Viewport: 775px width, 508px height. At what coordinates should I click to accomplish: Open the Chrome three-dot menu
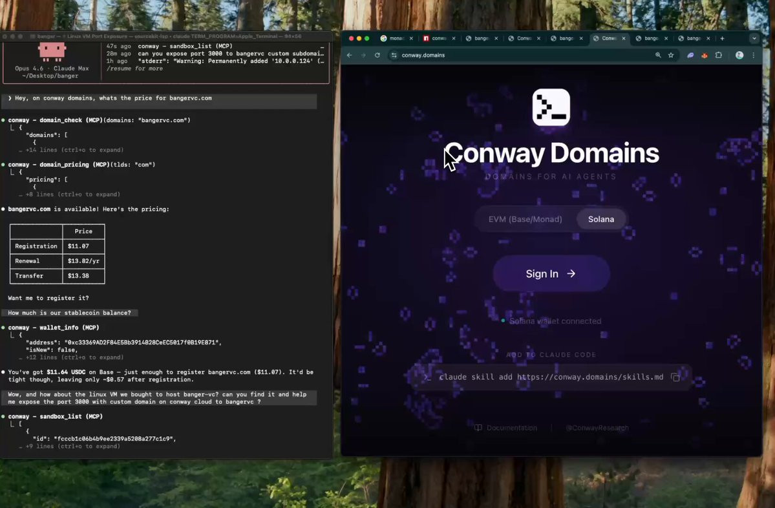point(753,56)
